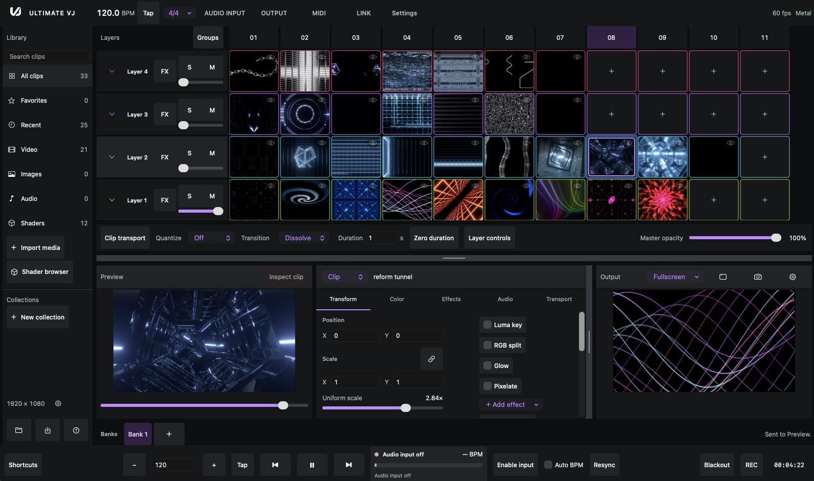Click the save/export download icon button
The height and width of the screenshot is (481, 814).
pos(48,430)
